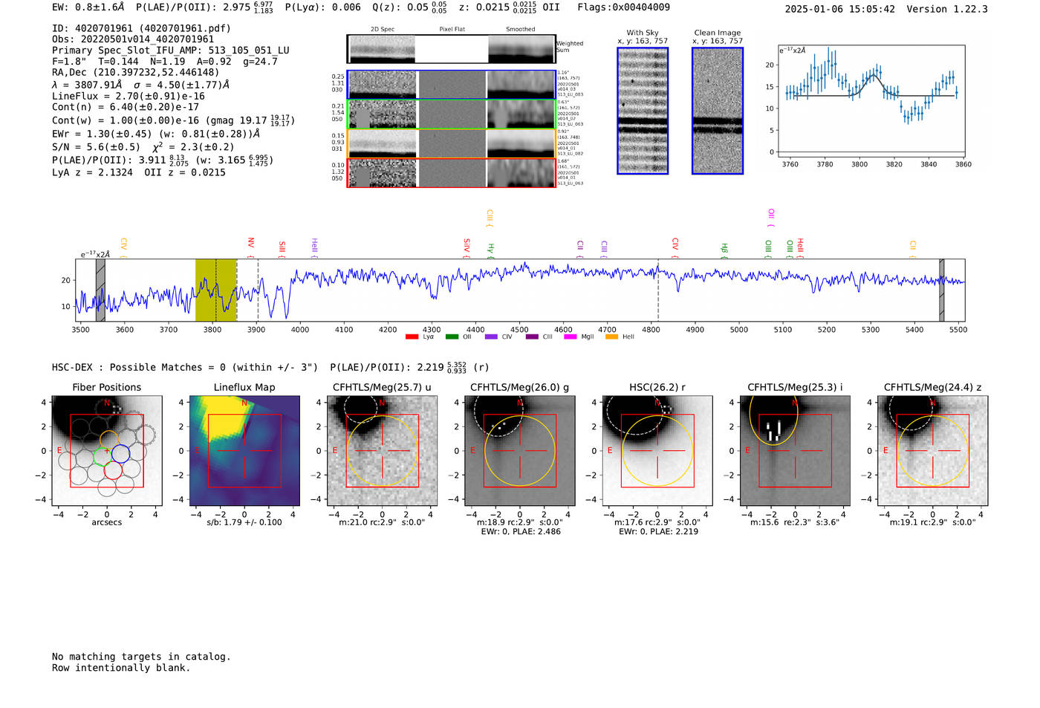Click the magenta MgII legend swatch
Screen dimensions: 1040x708
coord(571,337)
